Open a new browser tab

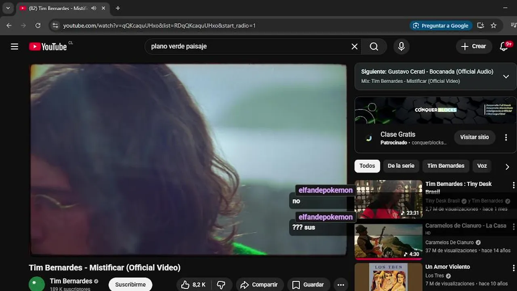coord(118,8)
